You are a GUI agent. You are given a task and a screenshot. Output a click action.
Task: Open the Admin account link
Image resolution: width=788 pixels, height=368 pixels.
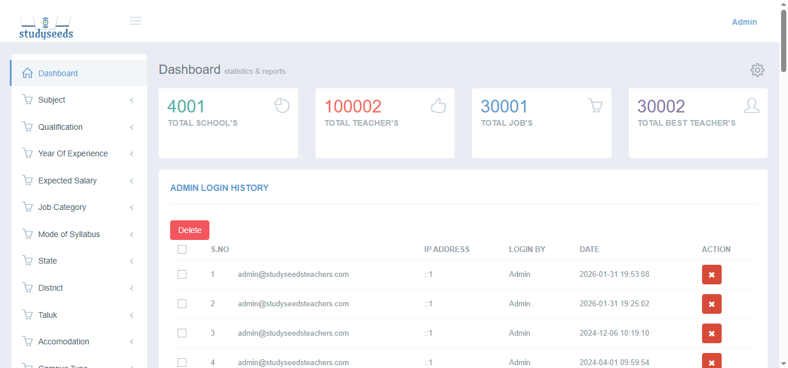[744, 22]
